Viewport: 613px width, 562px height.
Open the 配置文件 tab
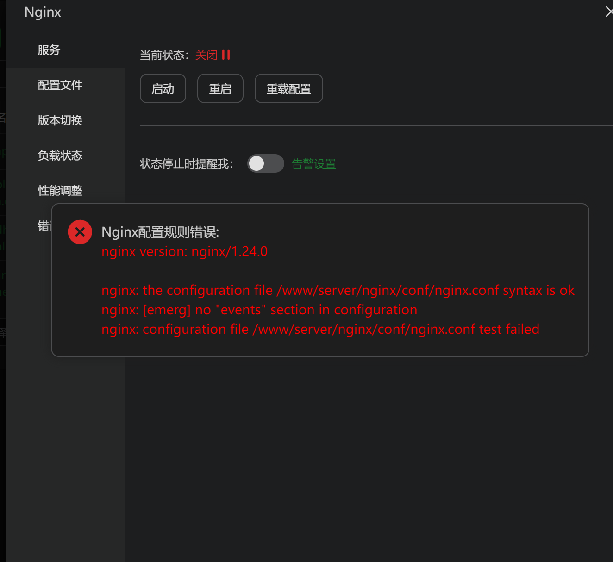click(x=60, y=85)
